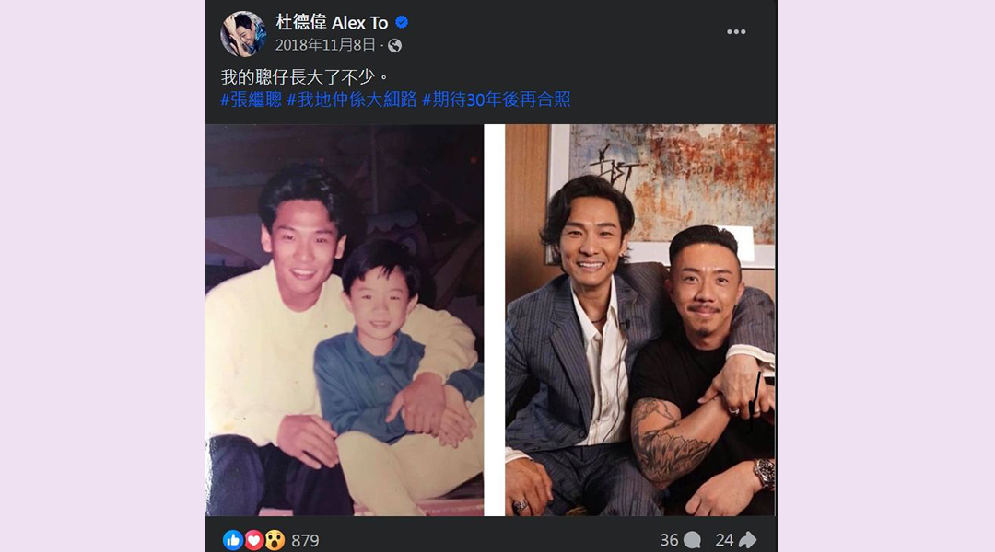Open Alex To's profile picture avatar

pyautogui.click(x=243, y=34)
